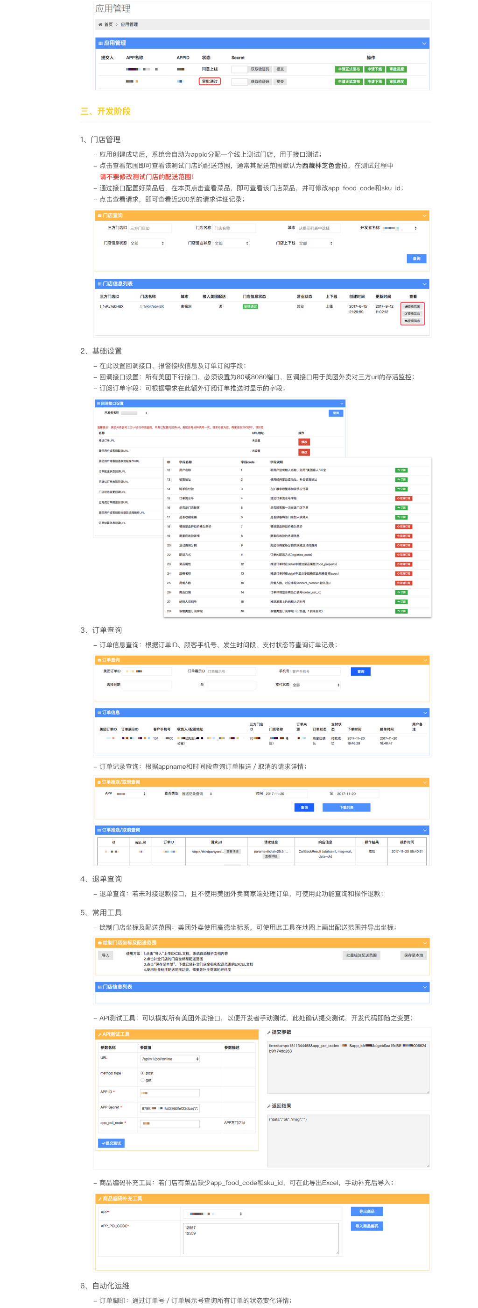The width and height of the screenshot is (478, 1308).
Task: Click the 批量标注配送范围 button
Action: [x=361, y=955]
